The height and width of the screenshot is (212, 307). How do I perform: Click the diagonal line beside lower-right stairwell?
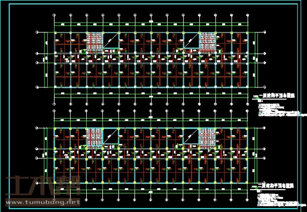(x=191, y=136)
